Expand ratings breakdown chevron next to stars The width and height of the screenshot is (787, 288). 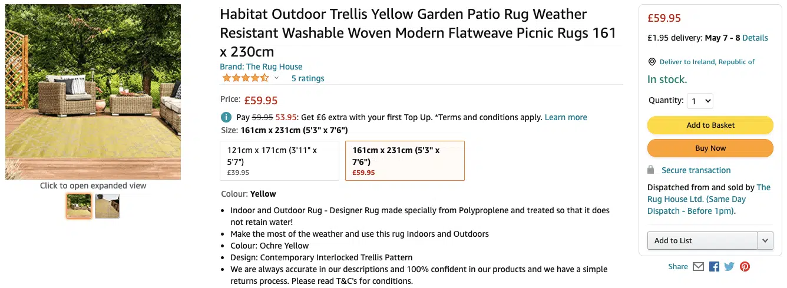(x=276, y=78)
